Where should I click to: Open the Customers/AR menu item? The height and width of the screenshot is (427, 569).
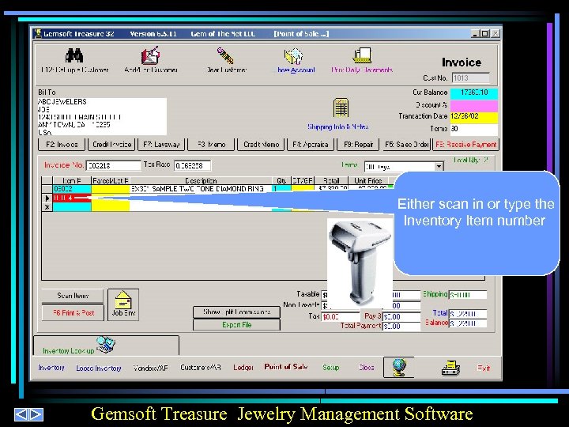coord(200,368)
